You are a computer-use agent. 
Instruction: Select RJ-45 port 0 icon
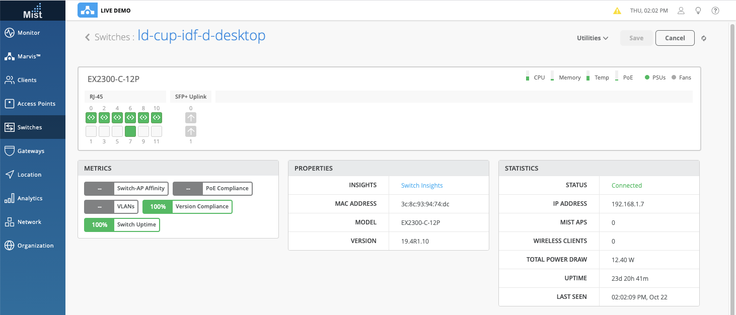pos(91,118)
